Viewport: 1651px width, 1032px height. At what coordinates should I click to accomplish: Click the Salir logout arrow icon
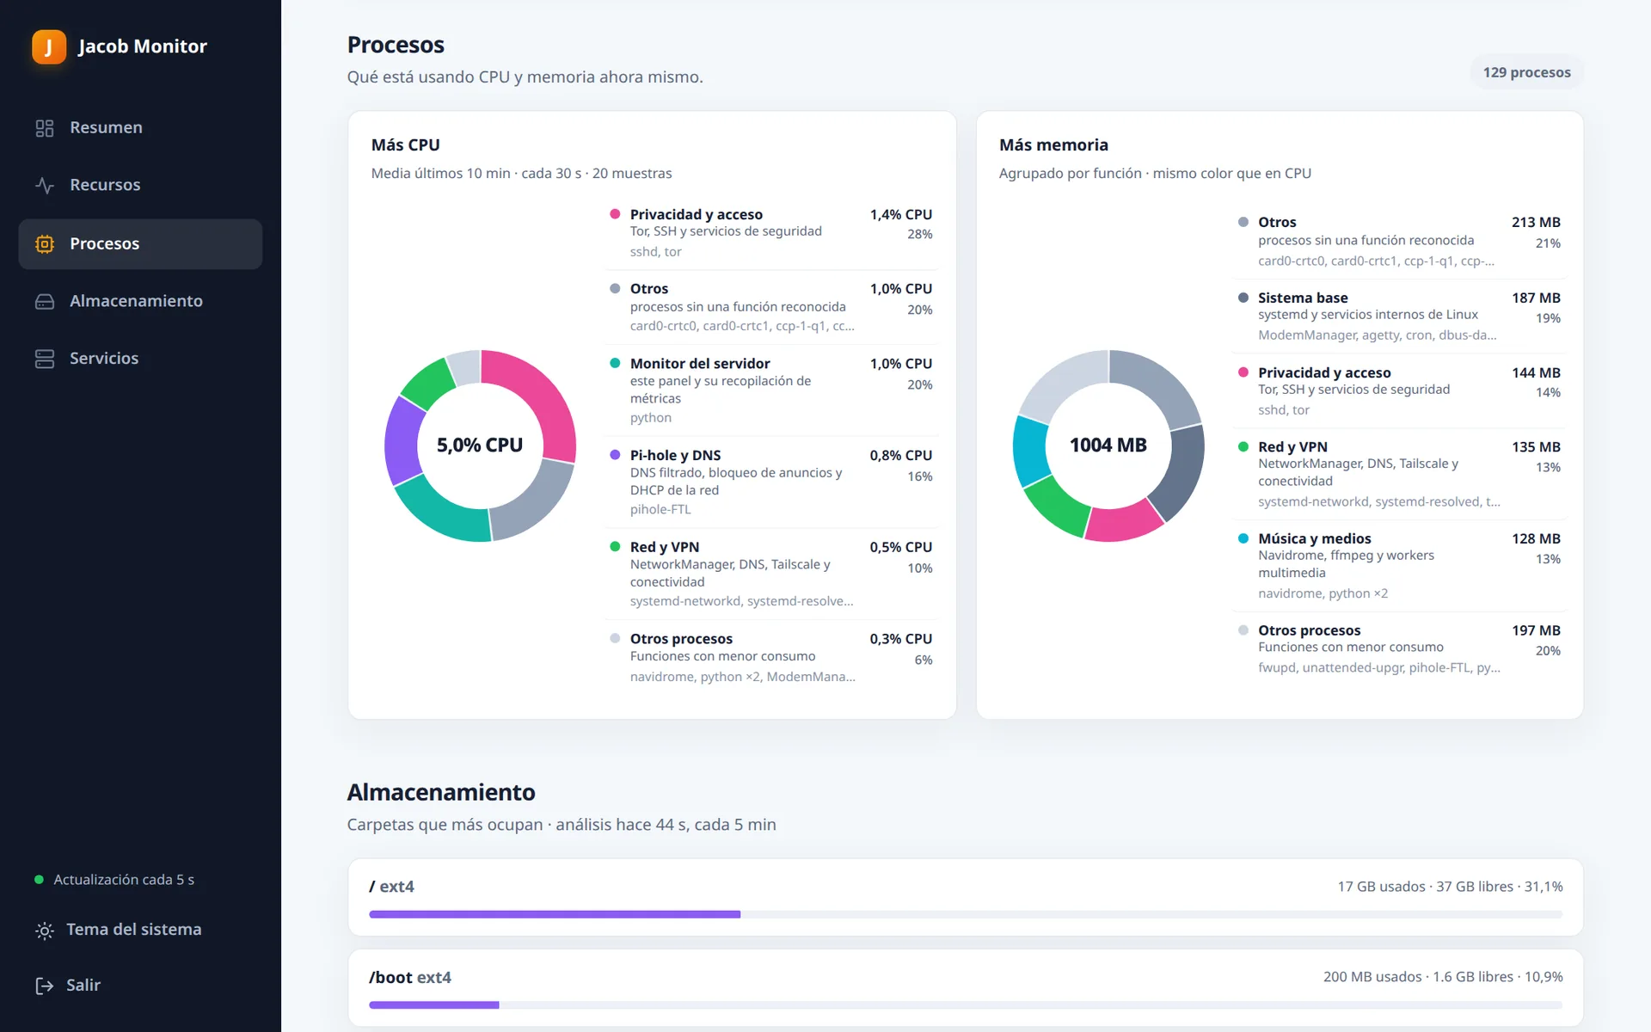pyautogui.click(x=45, y=986)
